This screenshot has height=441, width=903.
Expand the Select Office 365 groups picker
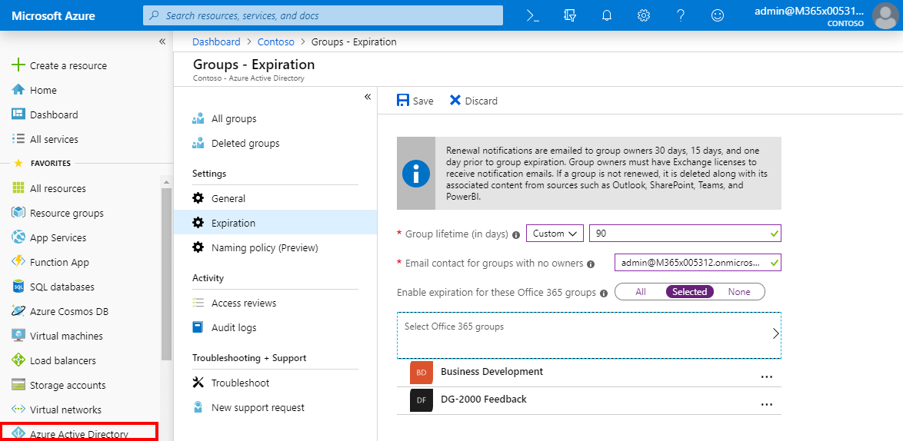(588, 335)
